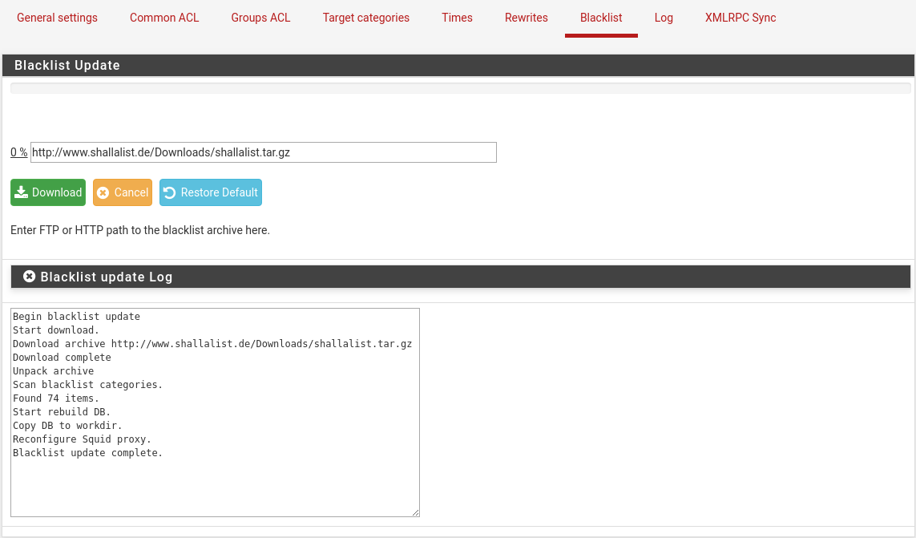Open the Groups ACL tab

[260, 18]
